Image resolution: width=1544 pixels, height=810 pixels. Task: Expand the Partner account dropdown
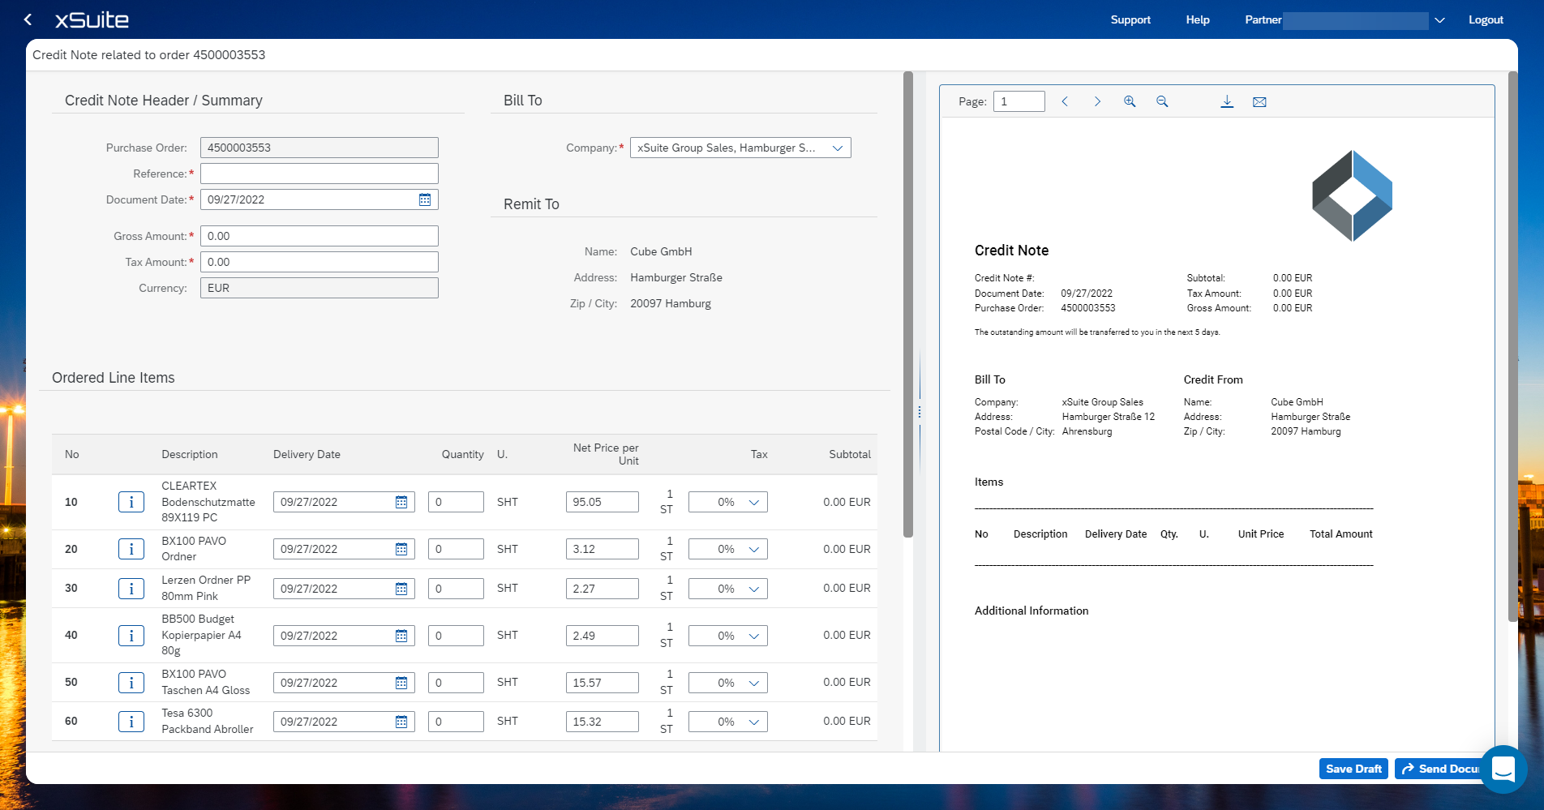tap(1439, 20)
